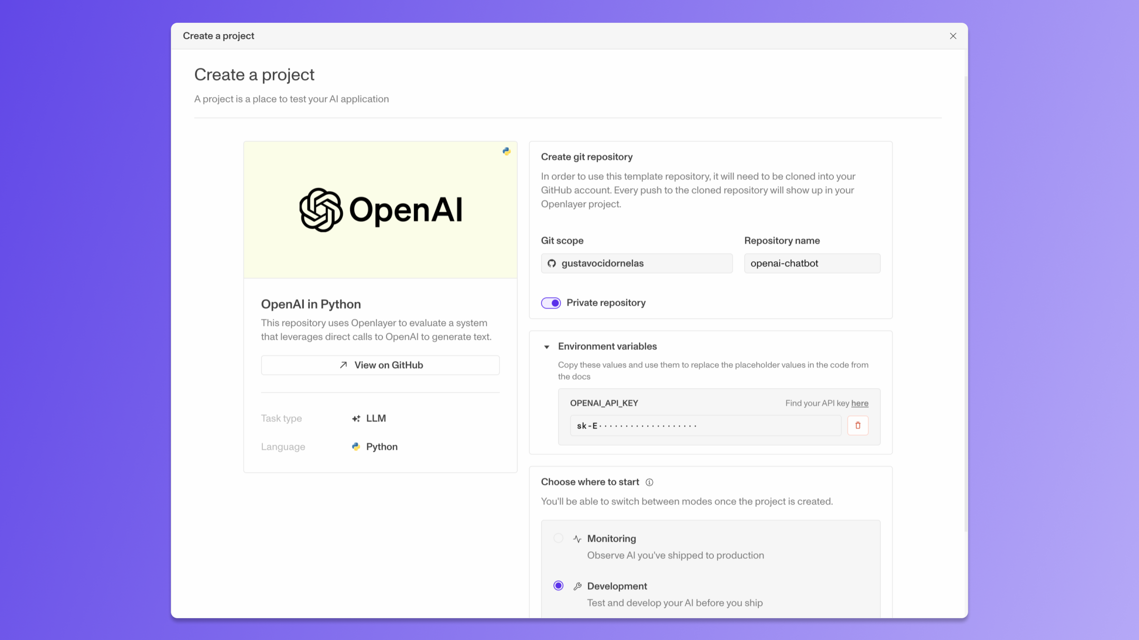Click the OPENAI_API_KEY value field
The image size is (1139, 640).
pos(705,426)
